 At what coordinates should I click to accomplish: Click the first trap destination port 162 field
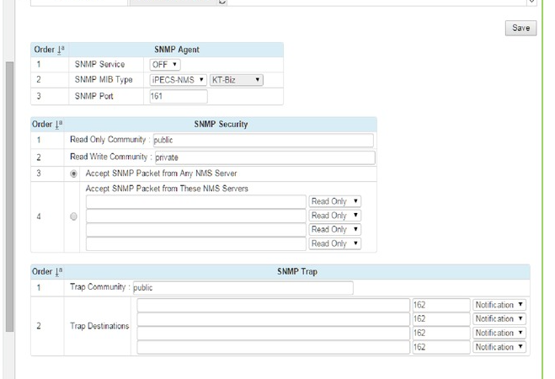pyautogui.click(x=440, y=305)
